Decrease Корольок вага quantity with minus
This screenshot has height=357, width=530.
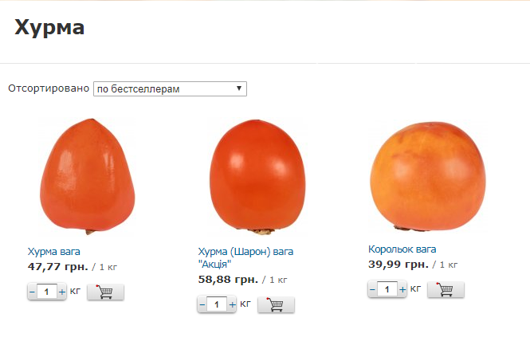coord(372,290)
